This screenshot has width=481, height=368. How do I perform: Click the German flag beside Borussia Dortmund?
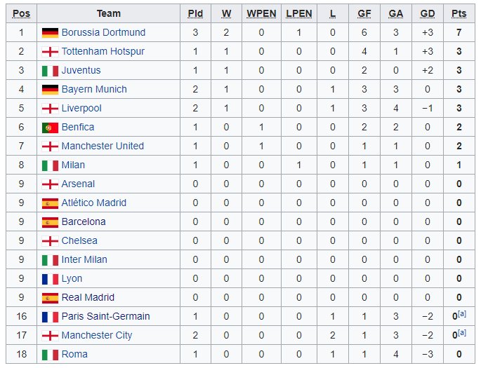[x=50, y=33]
